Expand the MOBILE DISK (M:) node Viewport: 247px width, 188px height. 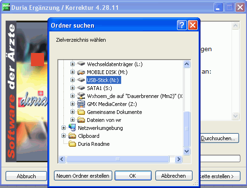click(72, 72)
